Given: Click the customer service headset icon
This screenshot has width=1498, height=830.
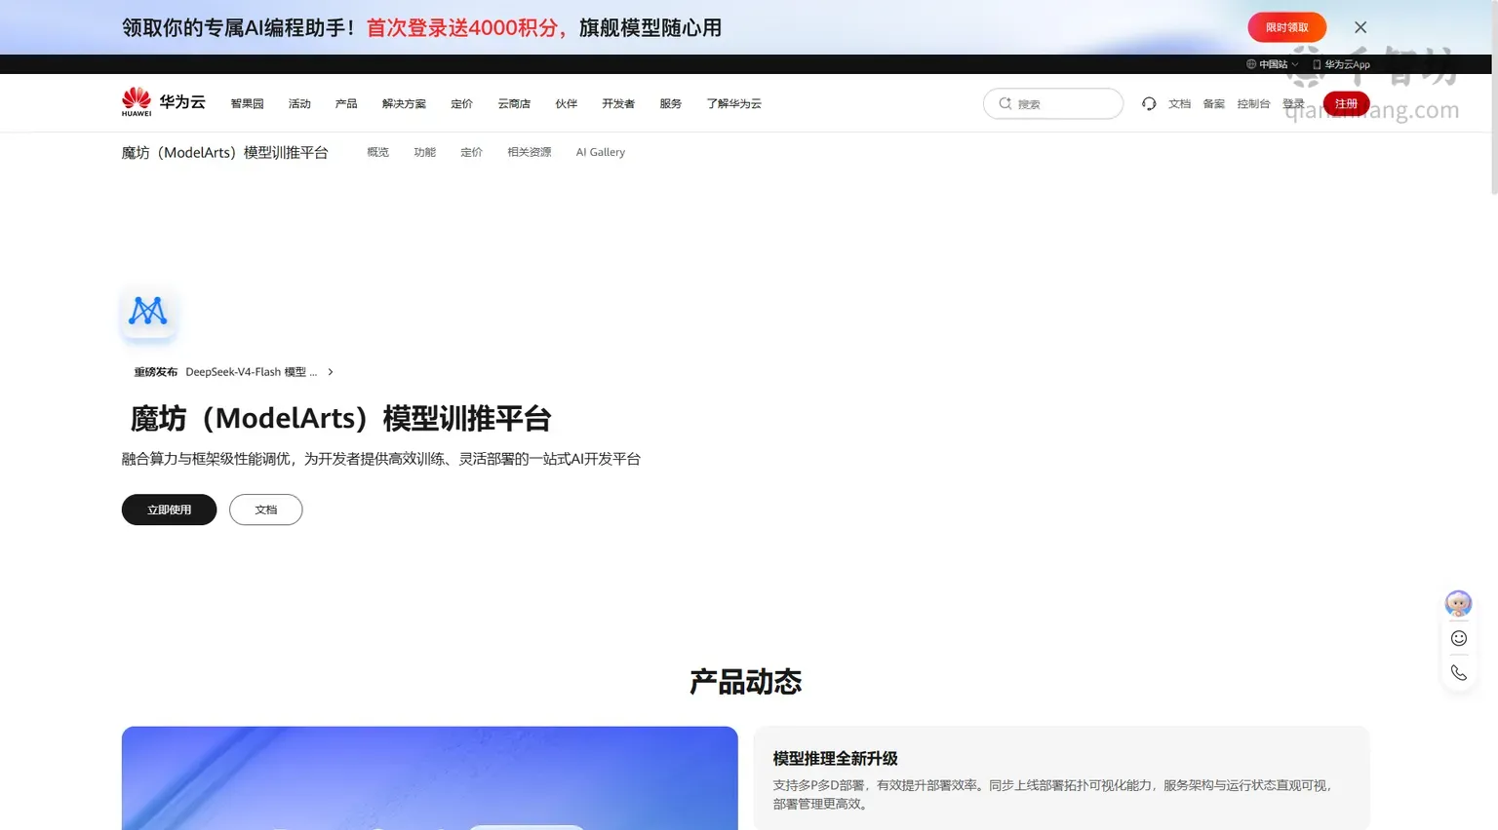Looking at the screenshot, I should click(x=1149, y=103).
